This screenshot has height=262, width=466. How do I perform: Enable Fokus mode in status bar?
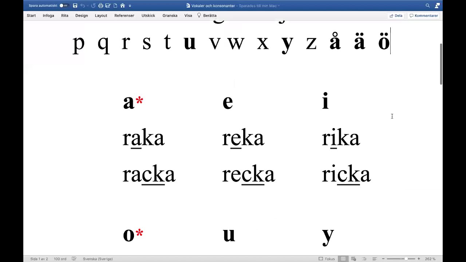[x=327, y=259]
